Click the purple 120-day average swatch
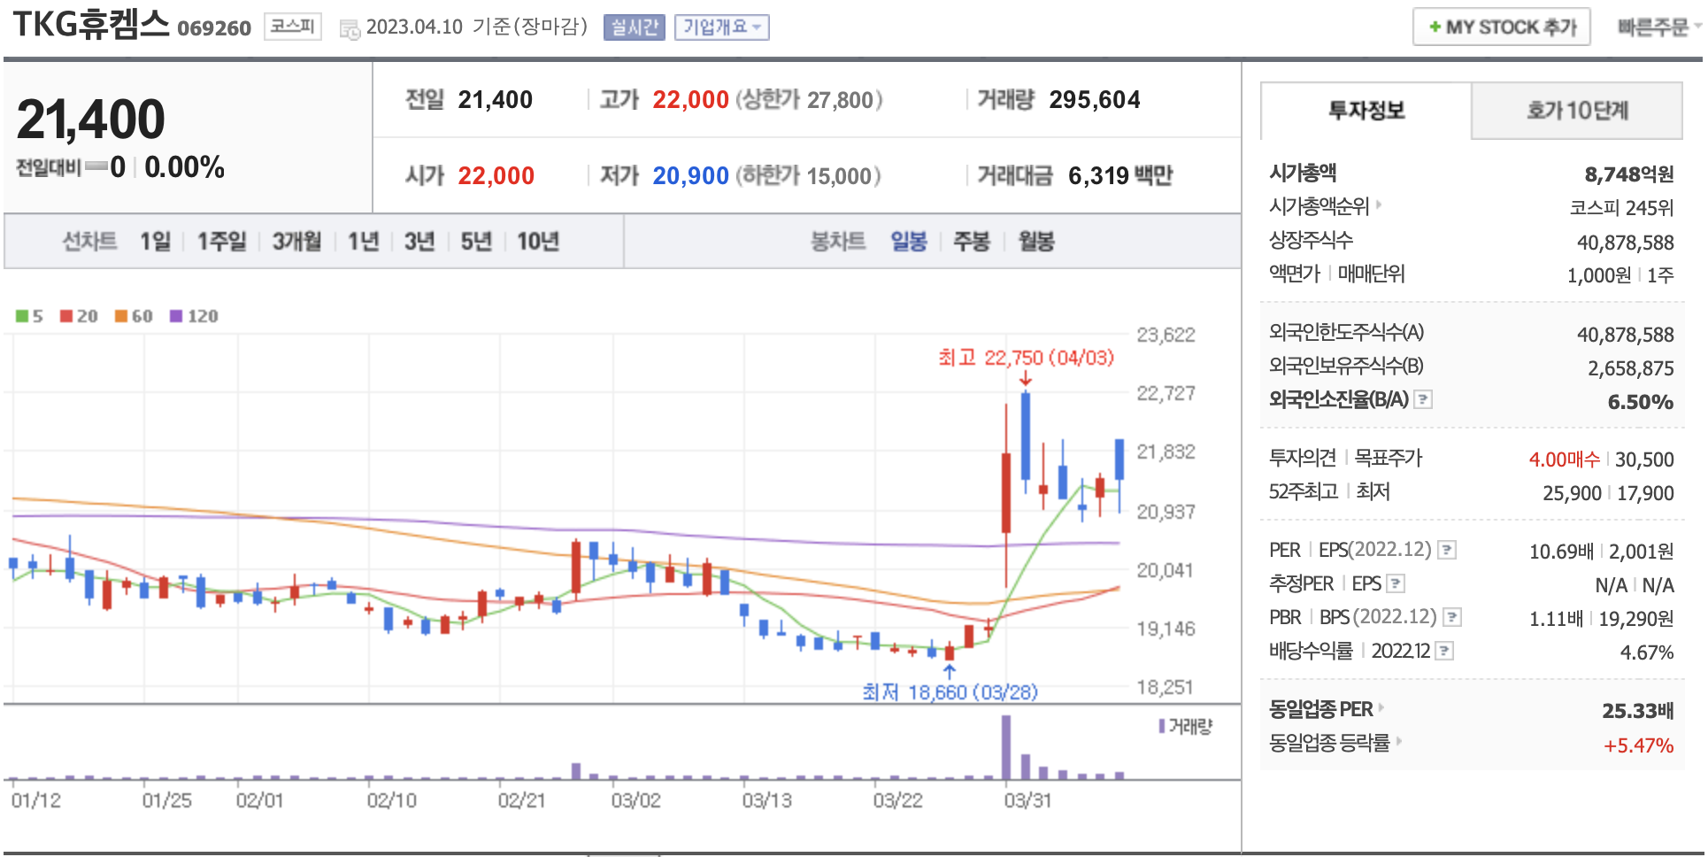1708x857 pixels. click(x=176, y=316)
